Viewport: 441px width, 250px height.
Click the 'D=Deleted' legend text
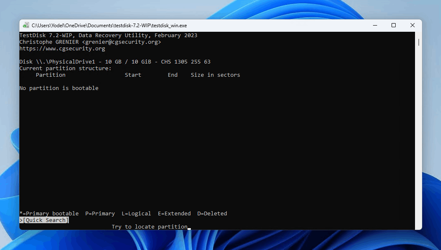tap(212, 213)
